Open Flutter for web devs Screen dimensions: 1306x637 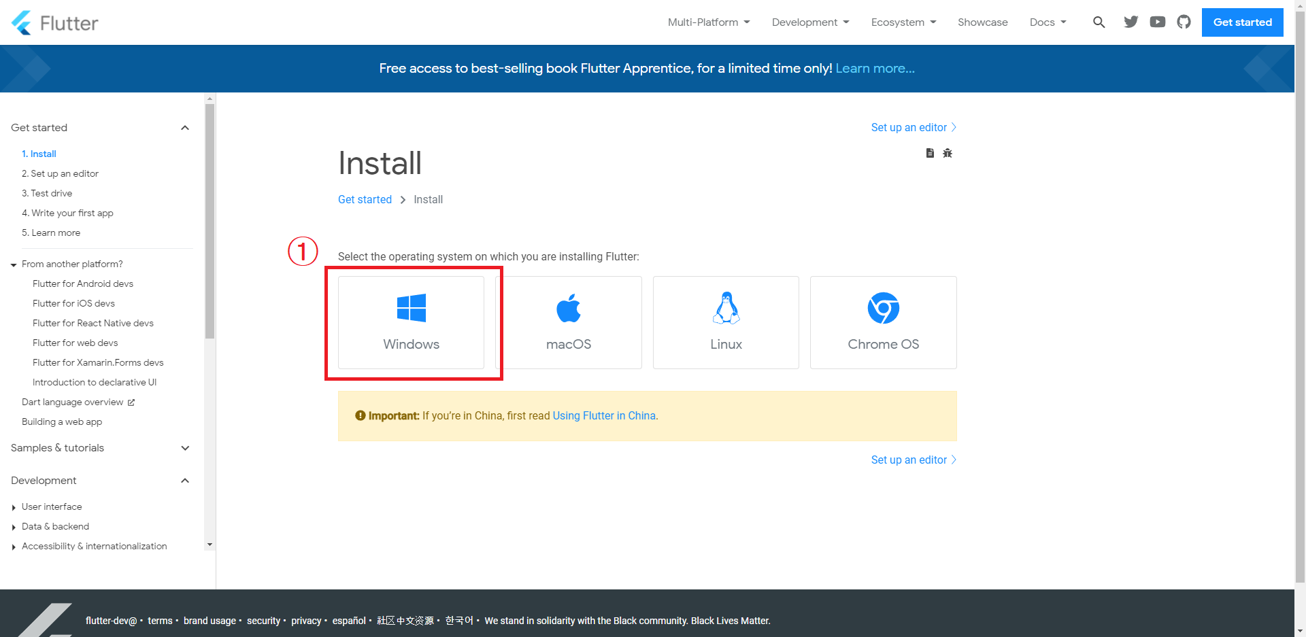(75, 343)
